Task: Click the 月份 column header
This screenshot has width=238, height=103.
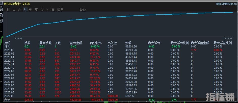Action: point(7,43)
